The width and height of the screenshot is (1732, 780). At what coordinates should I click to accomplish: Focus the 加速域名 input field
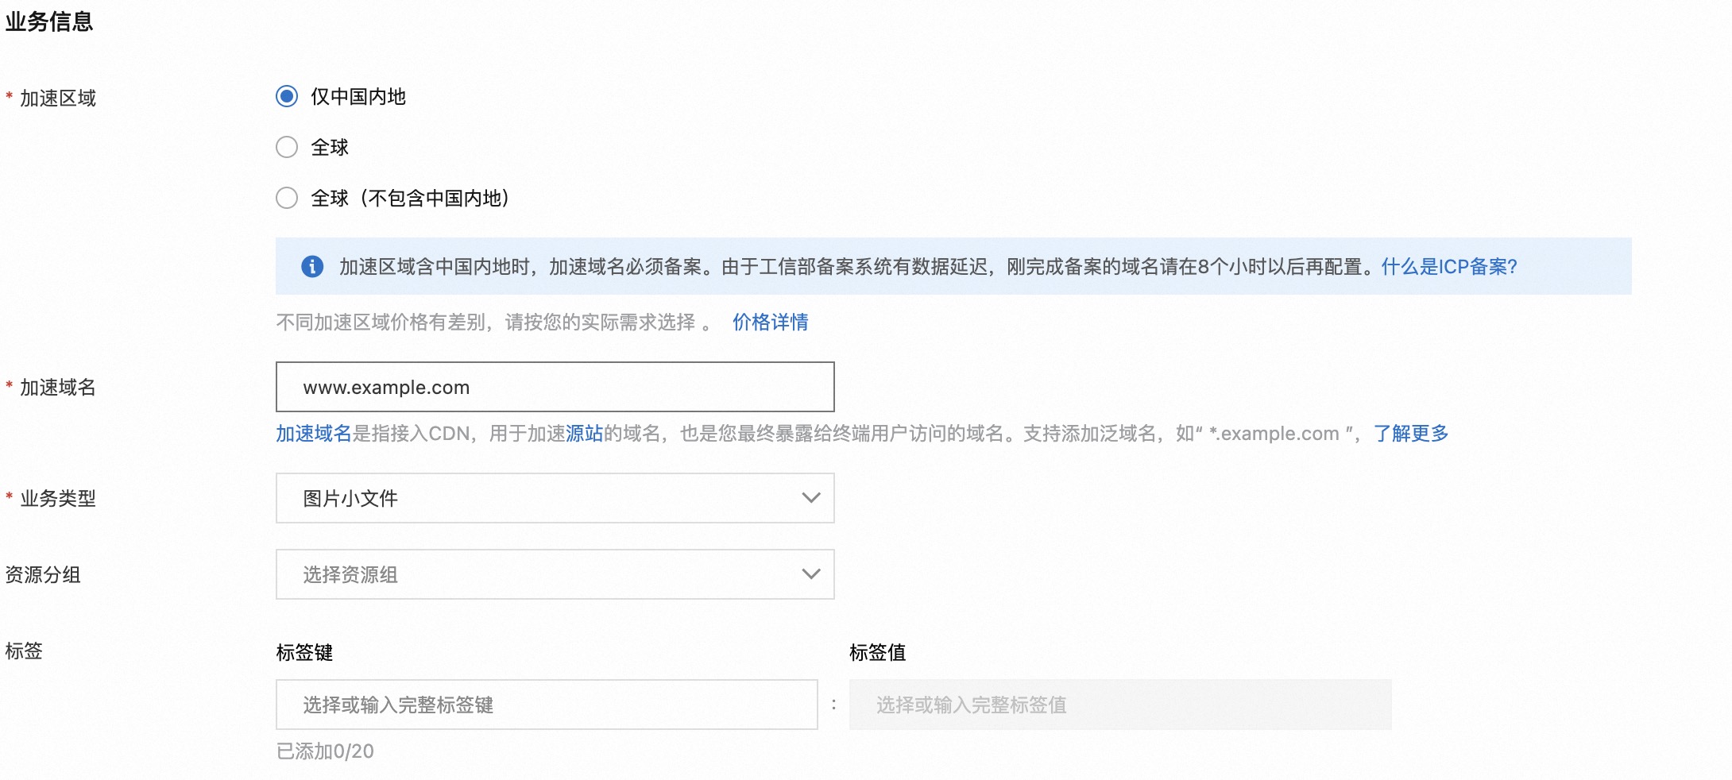point(555,387)
